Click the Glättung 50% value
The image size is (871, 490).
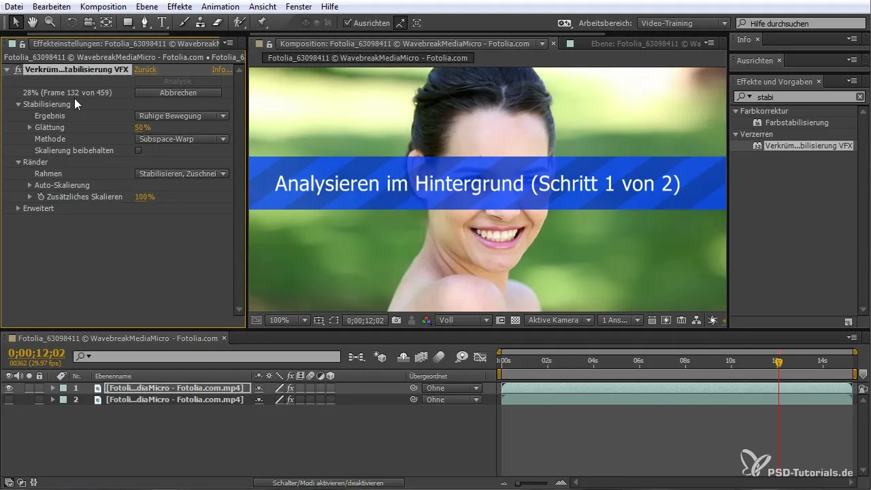tap(143, 127)
